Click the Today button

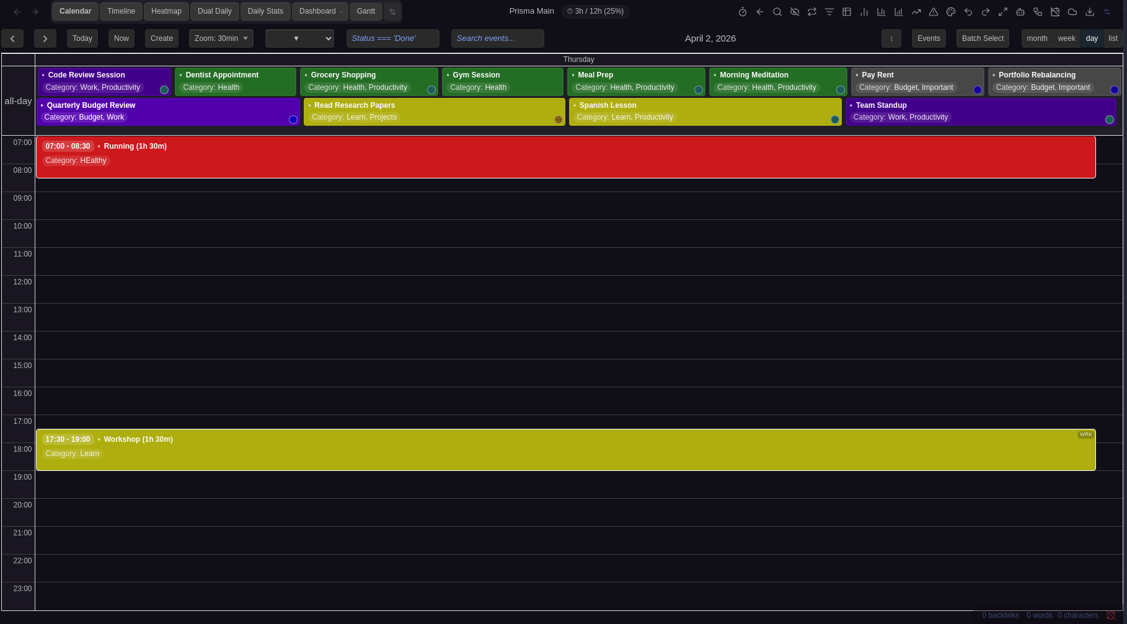pyautogui.click(x=82, y=38)
